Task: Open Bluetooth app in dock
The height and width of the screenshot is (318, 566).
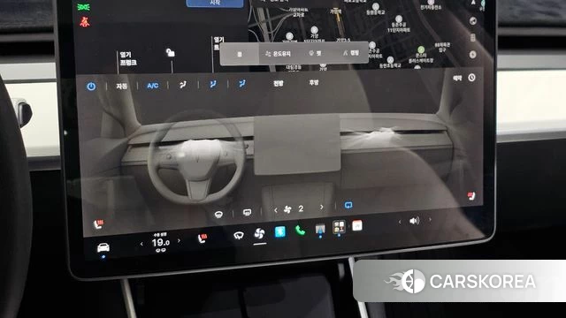Action: [280, 231]
